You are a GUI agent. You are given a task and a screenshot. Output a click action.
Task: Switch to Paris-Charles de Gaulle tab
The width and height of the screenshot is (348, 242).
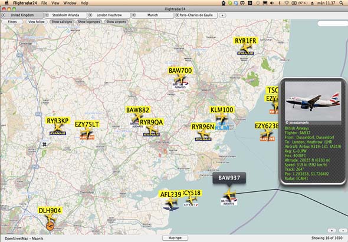196,15
